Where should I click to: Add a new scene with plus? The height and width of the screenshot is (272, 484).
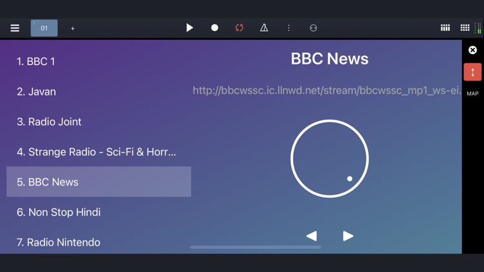pos(72,28)
